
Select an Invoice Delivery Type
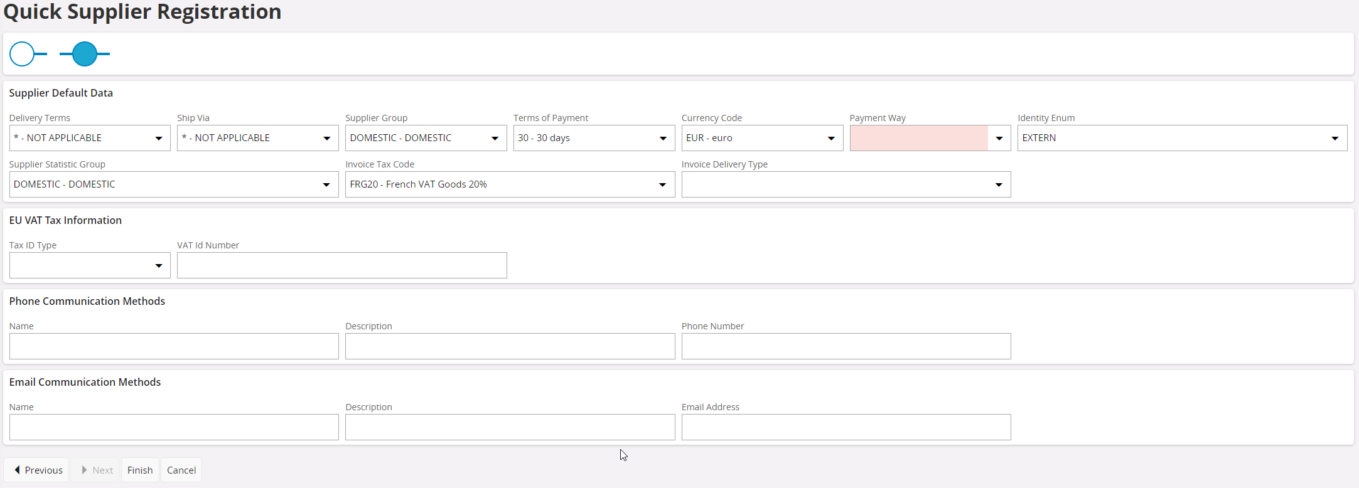tap(846, 184)
